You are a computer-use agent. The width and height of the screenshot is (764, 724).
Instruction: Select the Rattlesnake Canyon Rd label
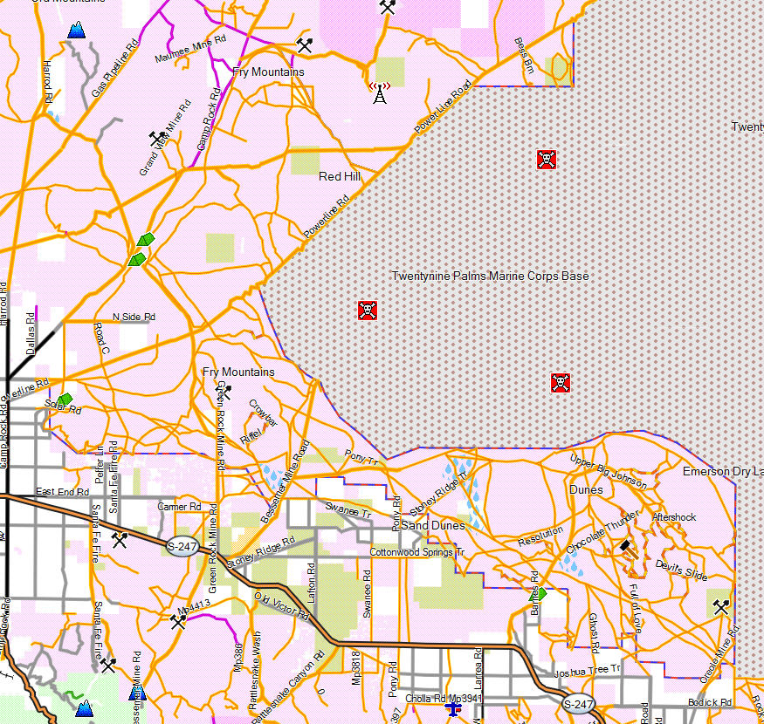click(289, 687)
